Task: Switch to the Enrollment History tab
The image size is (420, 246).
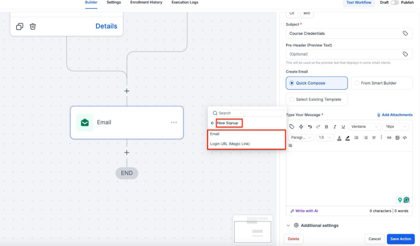Action: 146,2
